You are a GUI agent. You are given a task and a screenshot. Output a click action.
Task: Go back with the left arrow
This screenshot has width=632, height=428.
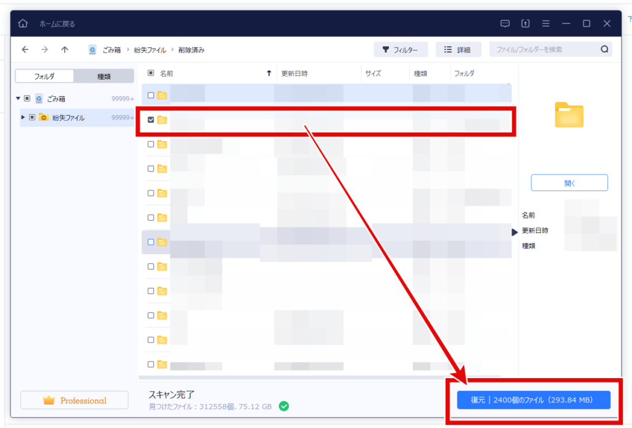tap(25, 49)
